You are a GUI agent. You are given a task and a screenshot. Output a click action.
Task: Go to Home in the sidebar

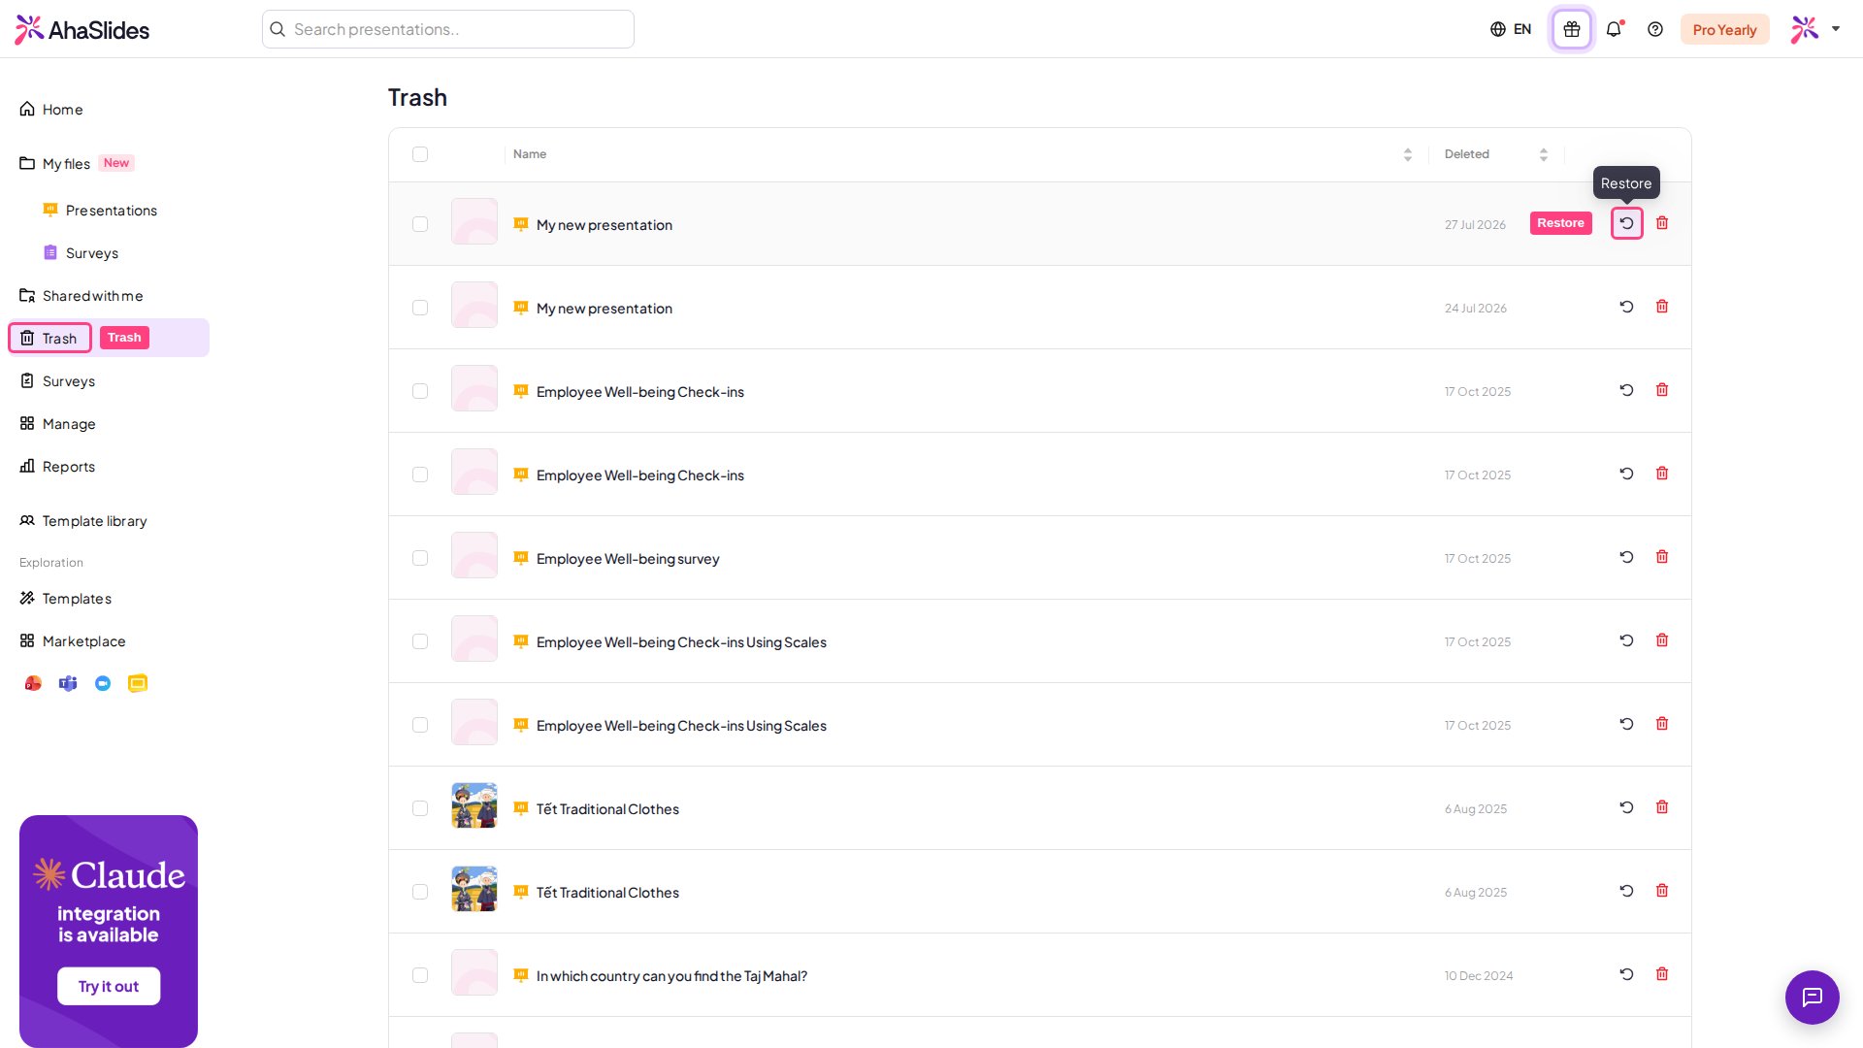point(51,110)
